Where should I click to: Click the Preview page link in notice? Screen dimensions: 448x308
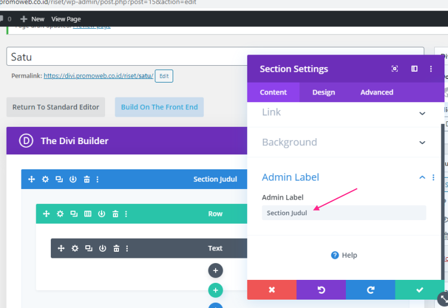(92, 27)
